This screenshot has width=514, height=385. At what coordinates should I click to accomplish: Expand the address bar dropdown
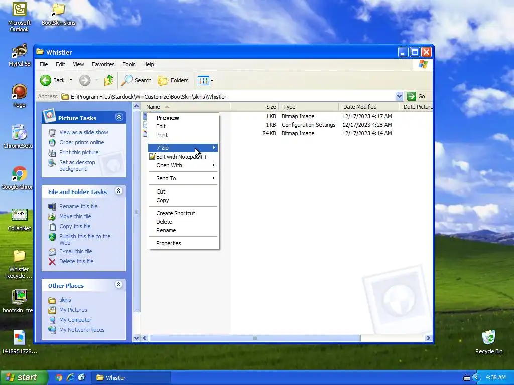coord(399,96)
